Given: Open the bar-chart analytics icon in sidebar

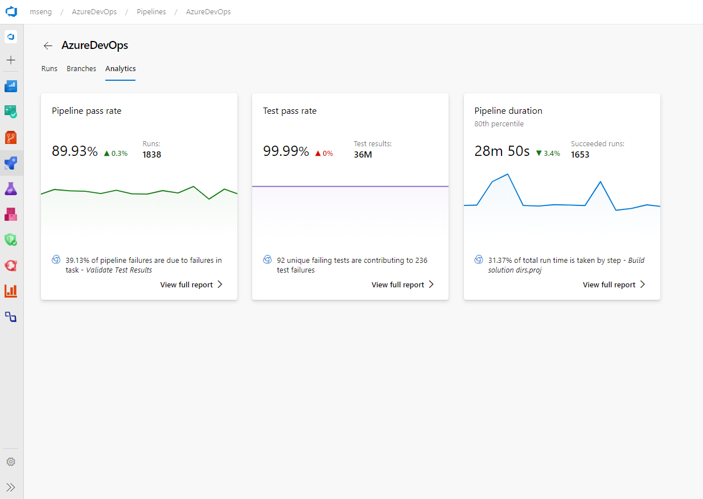Looking at the screenshot, I should point(11,291).
